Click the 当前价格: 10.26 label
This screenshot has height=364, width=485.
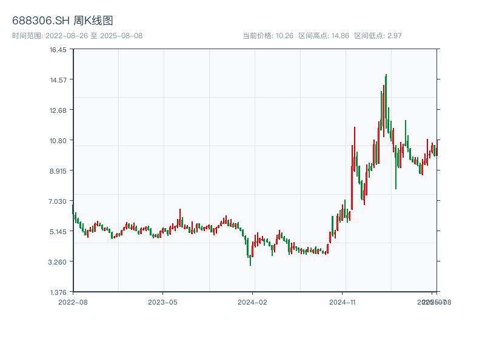pyautogui.click(x=268, y=36)
